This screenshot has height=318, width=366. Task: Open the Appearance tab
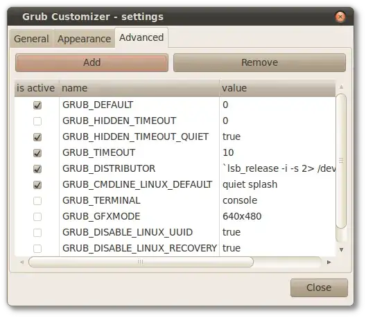pyautogui.click(x=84, y=39)
